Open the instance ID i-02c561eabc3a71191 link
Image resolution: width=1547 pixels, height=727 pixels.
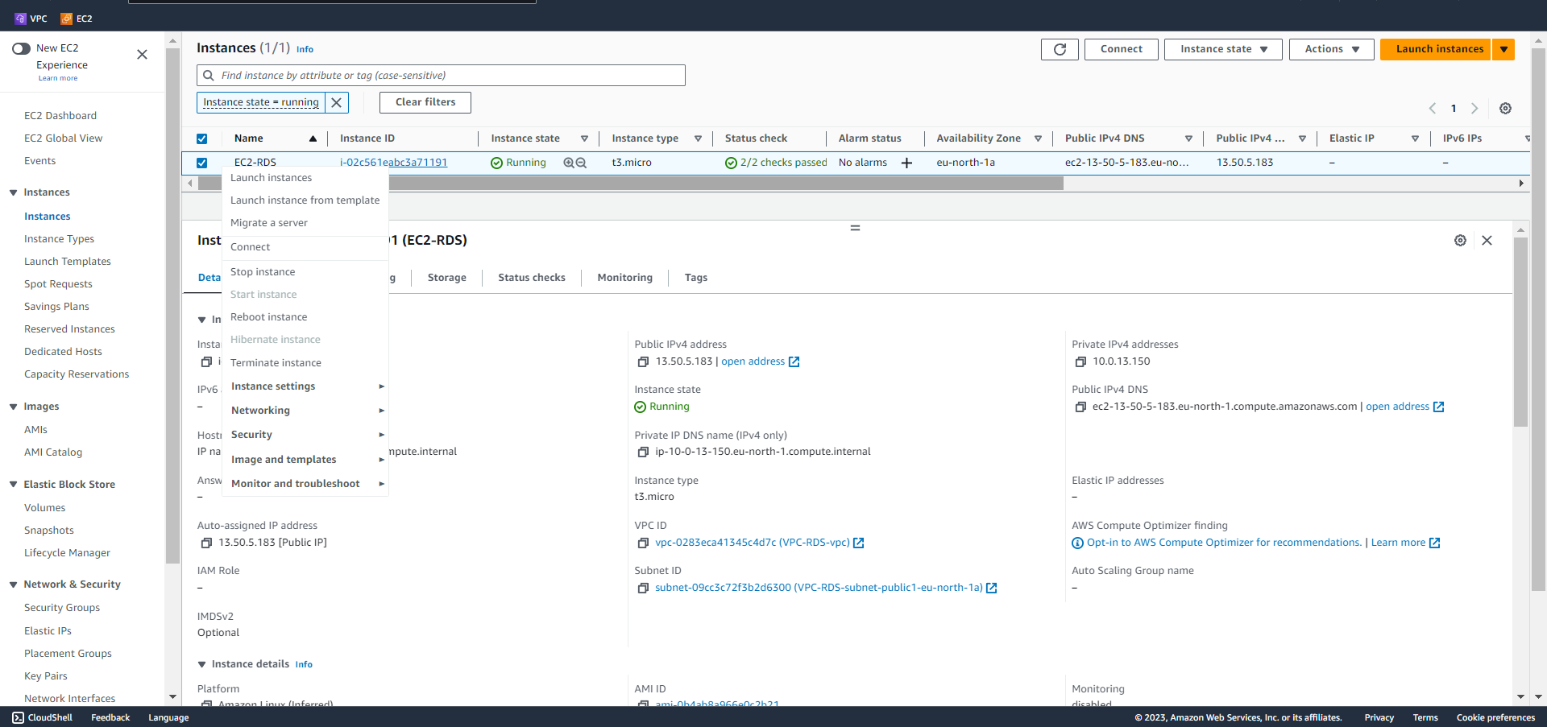click(393, 163)
